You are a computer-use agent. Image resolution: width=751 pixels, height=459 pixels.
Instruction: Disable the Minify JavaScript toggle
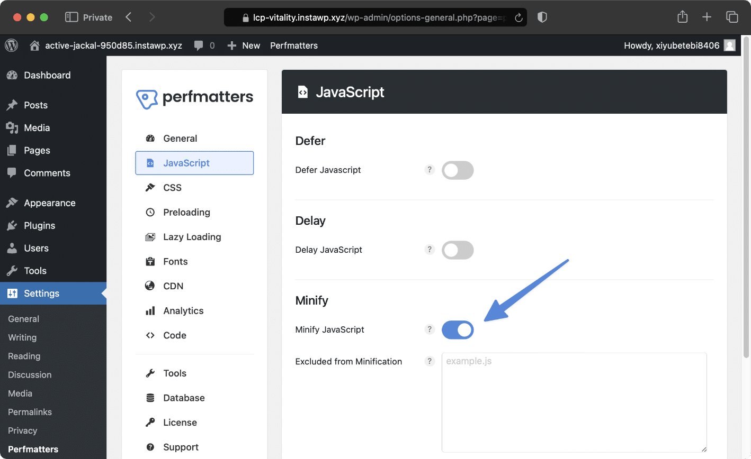pyautogui.click(x=458, y=329)
